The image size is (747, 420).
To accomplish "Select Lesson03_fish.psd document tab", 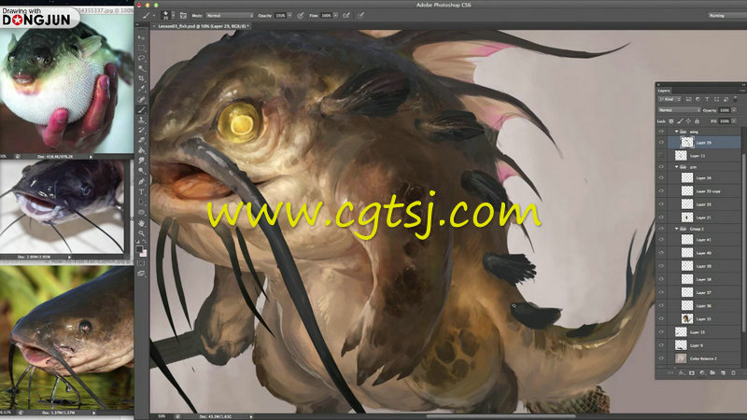I will (x=202, y=26).
